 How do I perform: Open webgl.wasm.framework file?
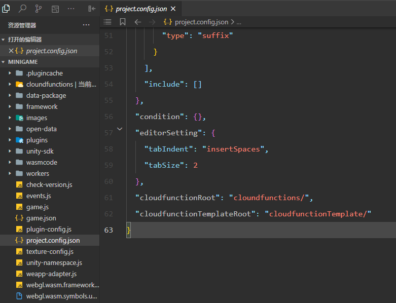50,285
